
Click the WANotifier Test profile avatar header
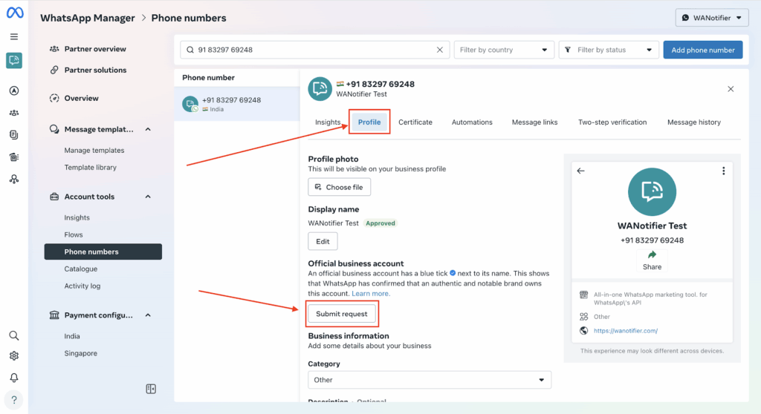click(x=320, y=89)
